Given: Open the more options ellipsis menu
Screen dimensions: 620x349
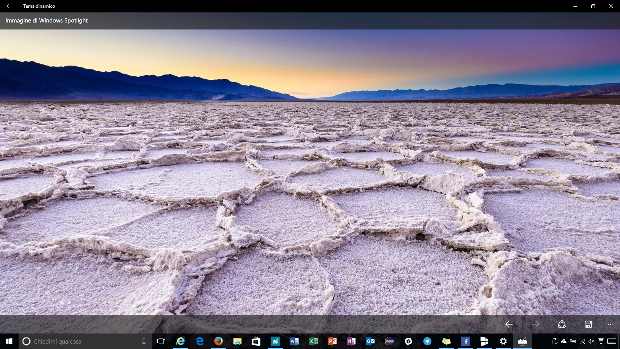Looking at the screenshot, I should pyautogui.click(x=611, y=324).
